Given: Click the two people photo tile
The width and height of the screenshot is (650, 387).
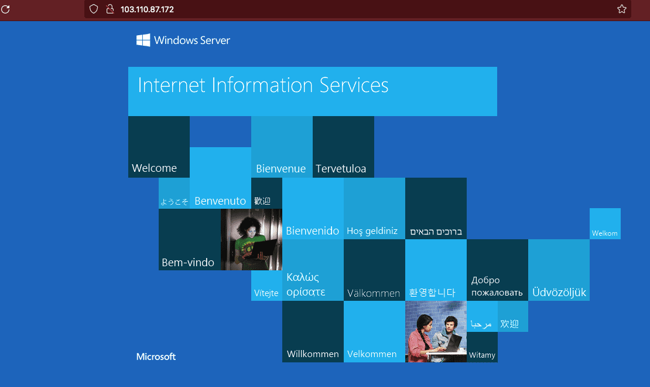Looking at the screenshot, I should click(436, 331).
